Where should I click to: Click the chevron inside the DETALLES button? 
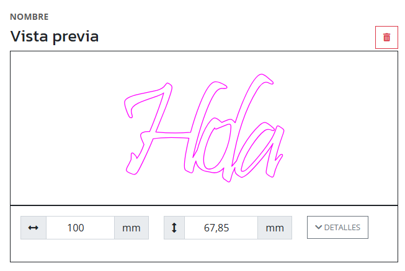click(x=318, y=227)
